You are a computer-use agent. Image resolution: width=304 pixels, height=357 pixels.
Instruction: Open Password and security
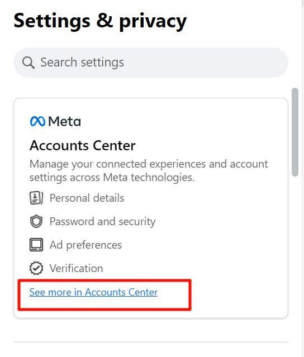coord(102,222)
